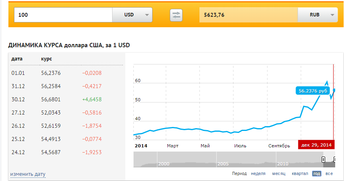Open the 'изменить дату' link

point(28,174)
